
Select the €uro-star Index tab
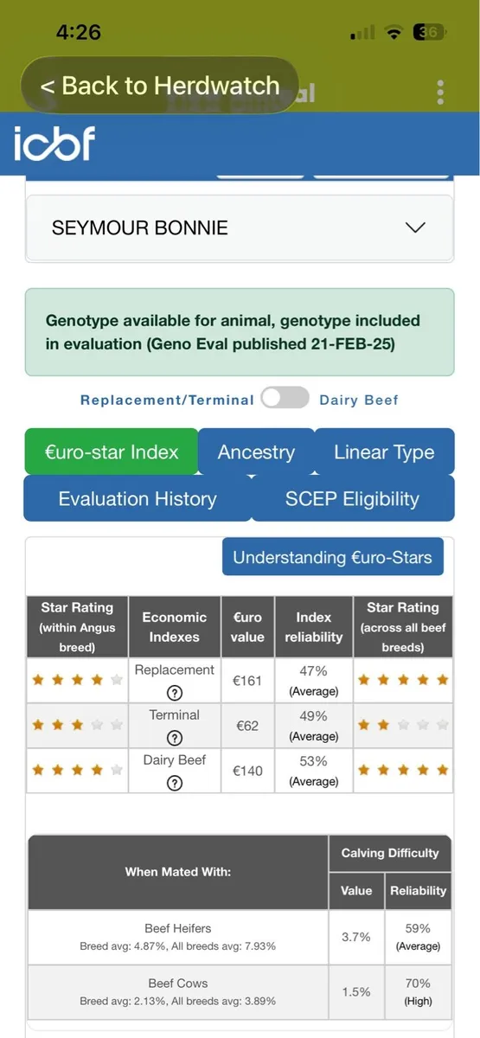tap(111, 452)
